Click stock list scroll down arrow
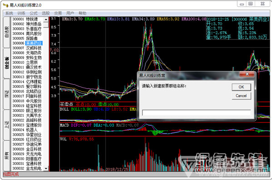 click(x=46, y=168)
